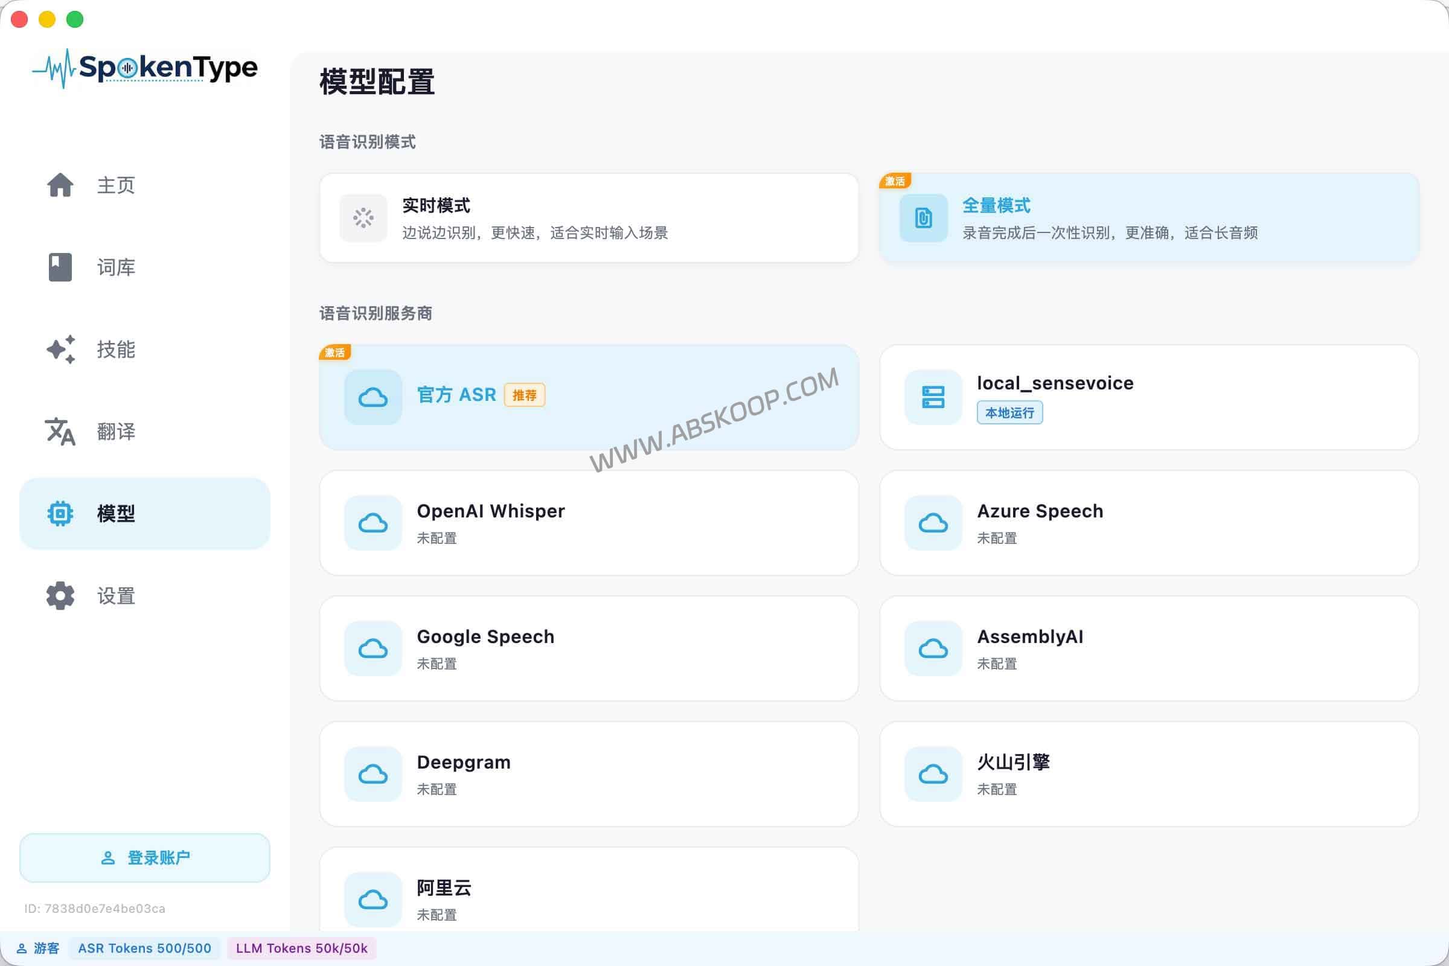This screenshot has height=966, width=1449.
Task: Click the cloud icon on 阿里云 card
Action: coord(372,900)
